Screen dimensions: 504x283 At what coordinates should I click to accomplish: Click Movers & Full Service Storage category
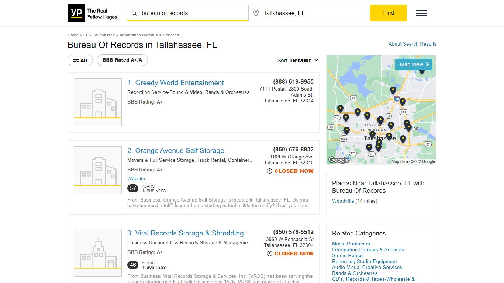(160, 160)
